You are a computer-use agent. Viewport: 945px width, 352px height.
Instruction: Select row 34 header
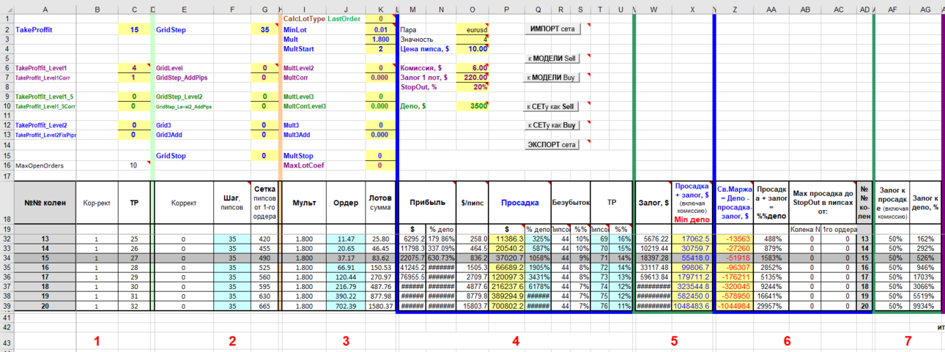click(7, 258)
